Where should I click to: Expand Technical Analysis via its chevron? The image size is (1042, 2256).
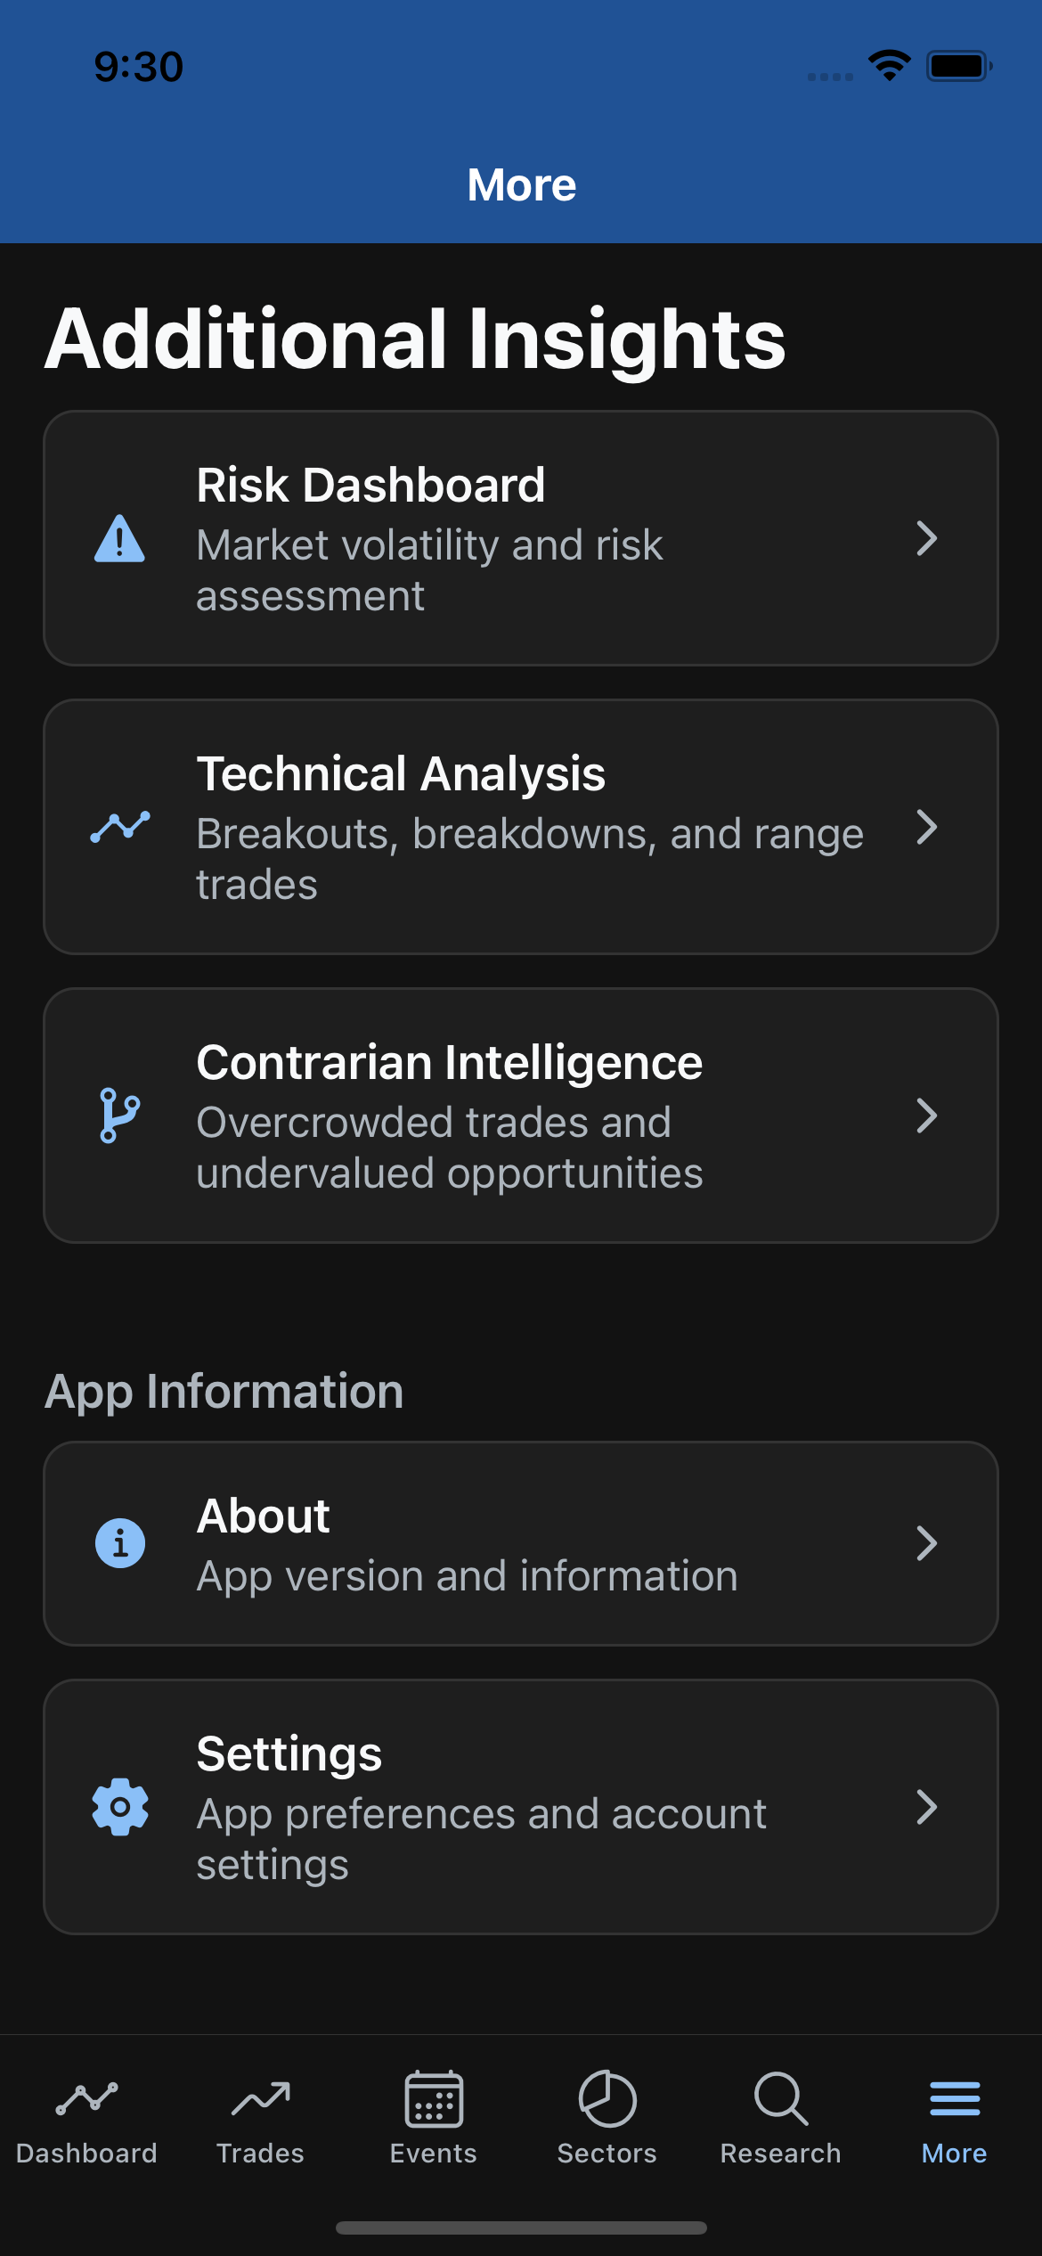pos(926,827)
